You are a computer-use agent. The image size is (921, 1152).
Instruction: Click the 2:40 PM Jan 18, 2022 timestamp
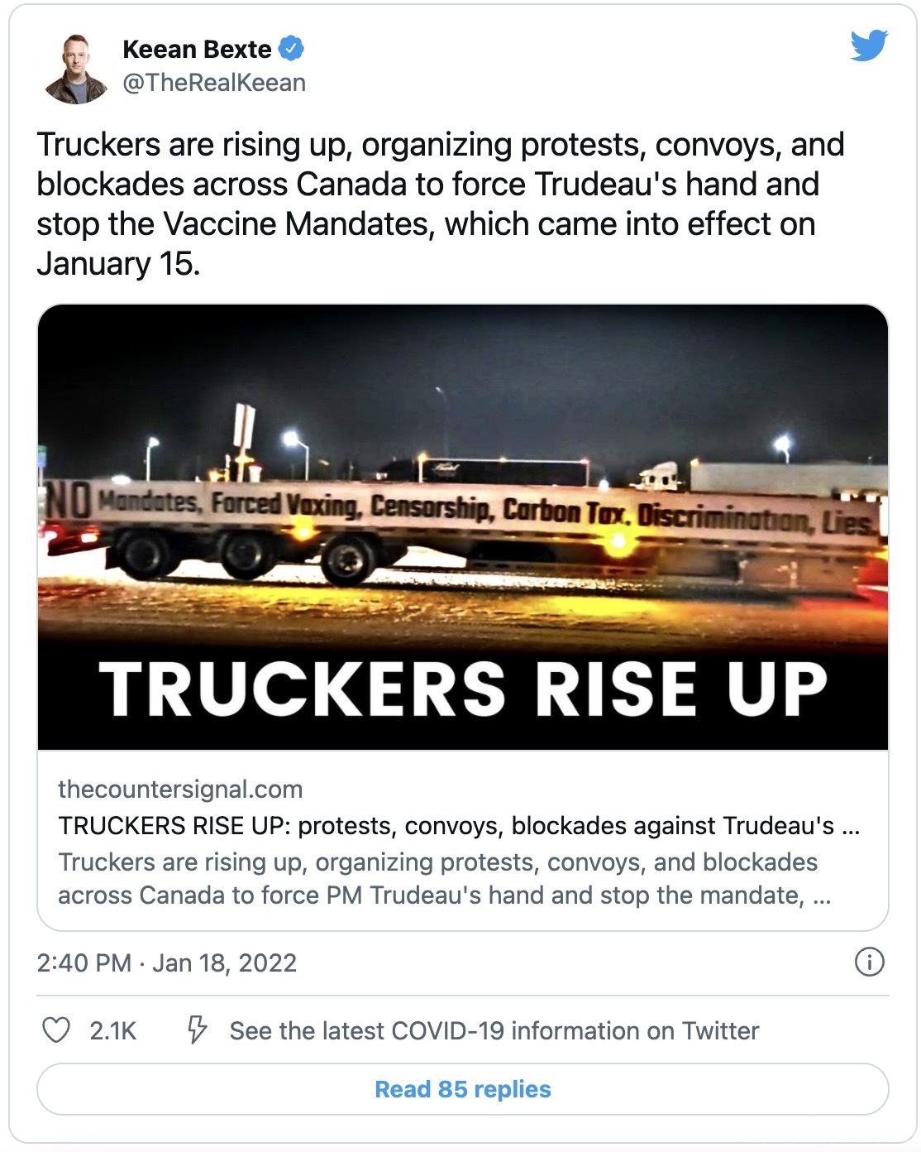point(167,963)
